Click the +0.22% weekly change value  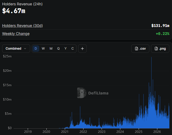point(163,34)
